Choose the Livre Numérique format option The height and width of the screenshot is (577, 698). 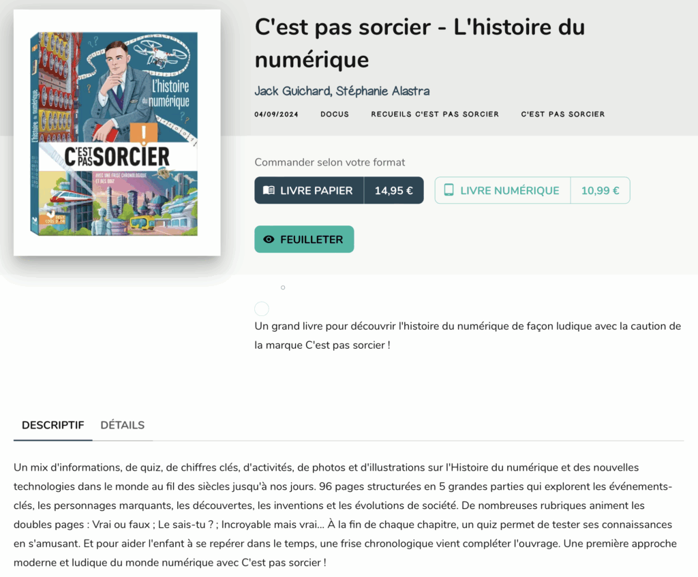tap(502, 191)
